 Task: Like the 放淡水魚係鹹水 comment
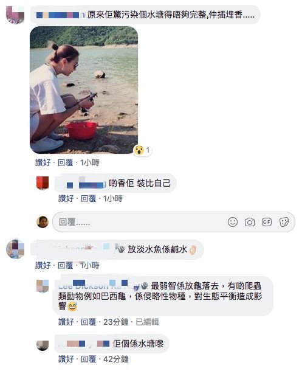coord(43,265)
